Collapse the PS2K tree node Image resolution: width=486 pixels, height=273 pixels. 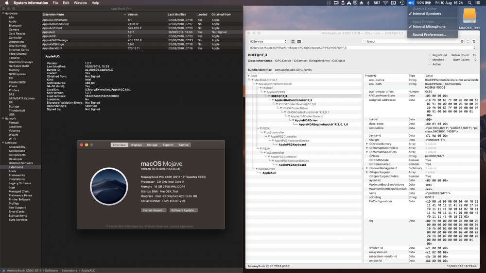coord(260,128)
